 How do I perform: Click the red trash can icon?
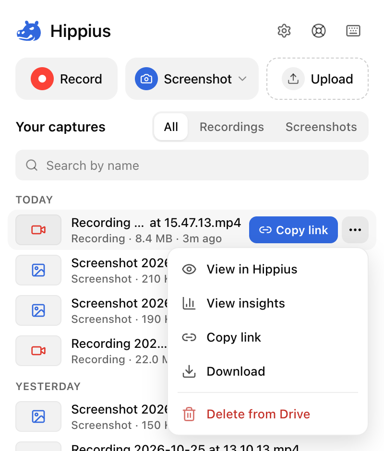click(x=189, y=414)
